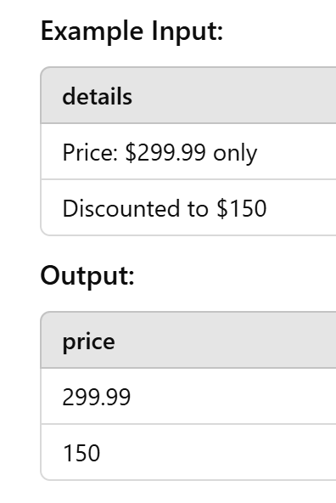This screenshot has height=503, width=336.
Task: Click empty gray area of price header
Action: pyautogui.click(x=226, y=341)
